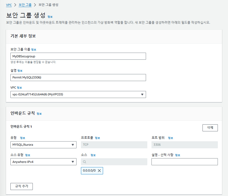This screenshot has width=228, height=196.
Task: Click the optional rule description field
Action: pos(185,162)
